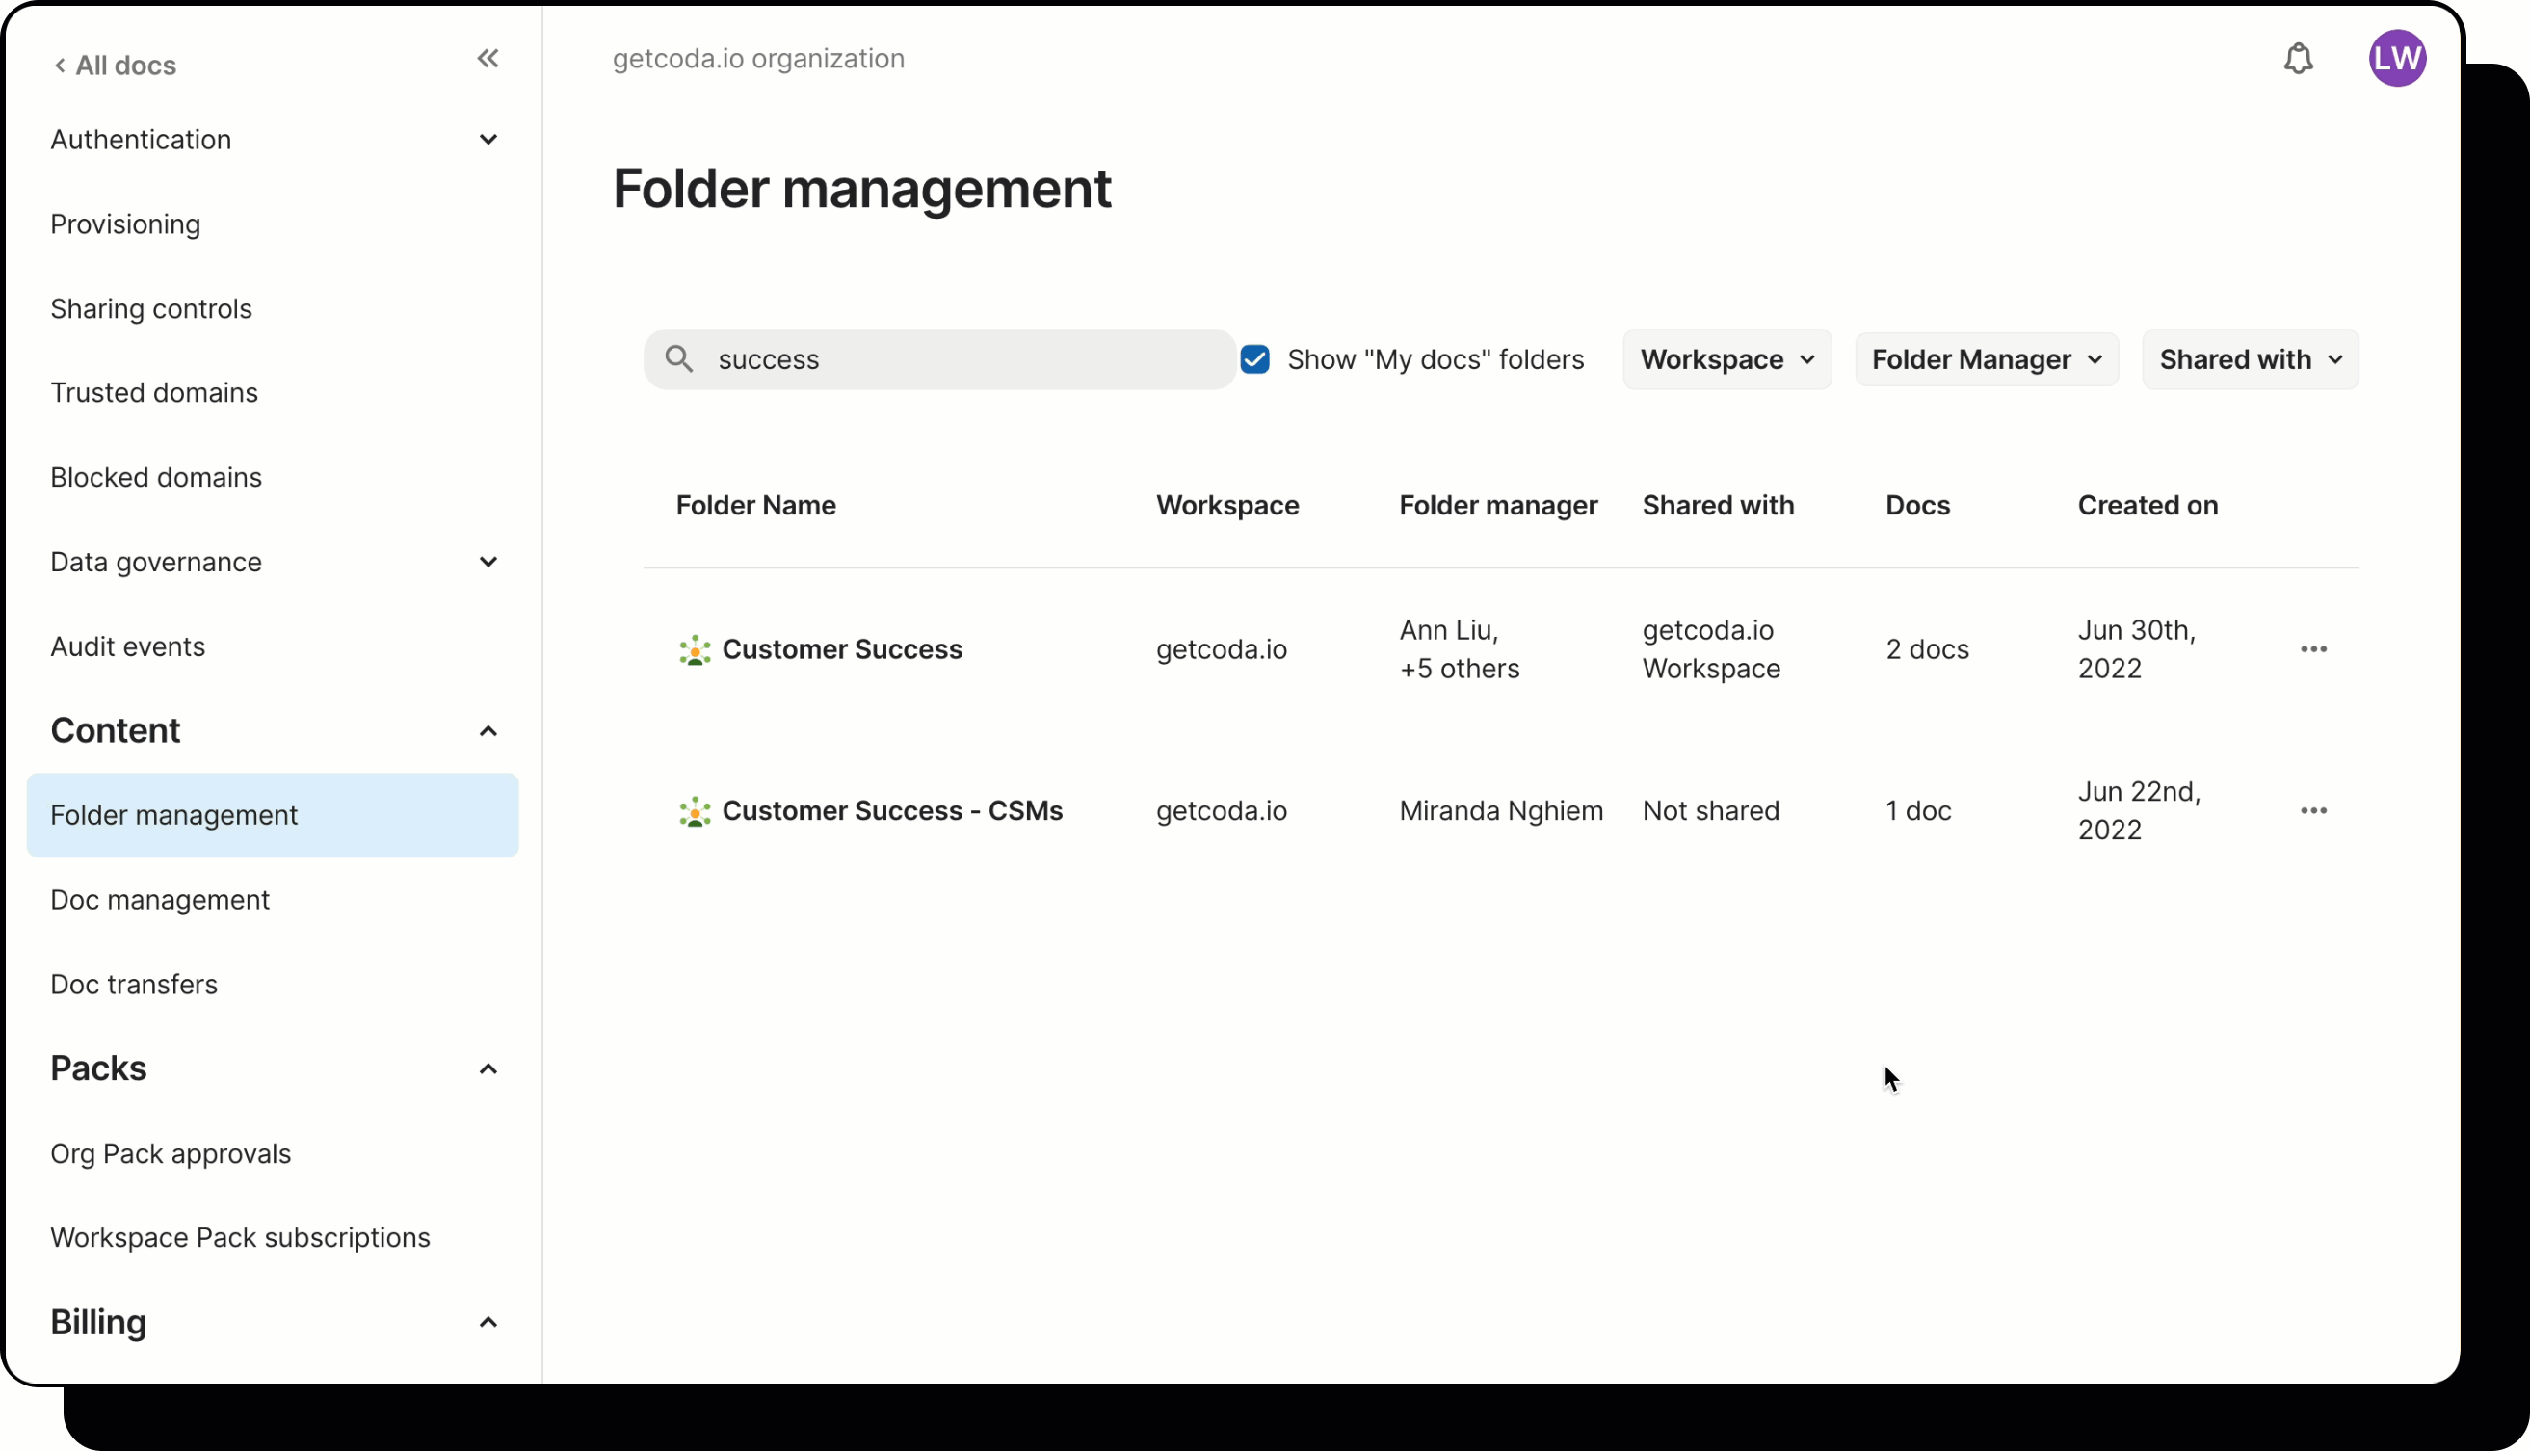The height and width of the screenshot is (1451, 2530).
Task: Open the ellipsis menu on the Customer Success row
Action: [x=2314, y=648]
